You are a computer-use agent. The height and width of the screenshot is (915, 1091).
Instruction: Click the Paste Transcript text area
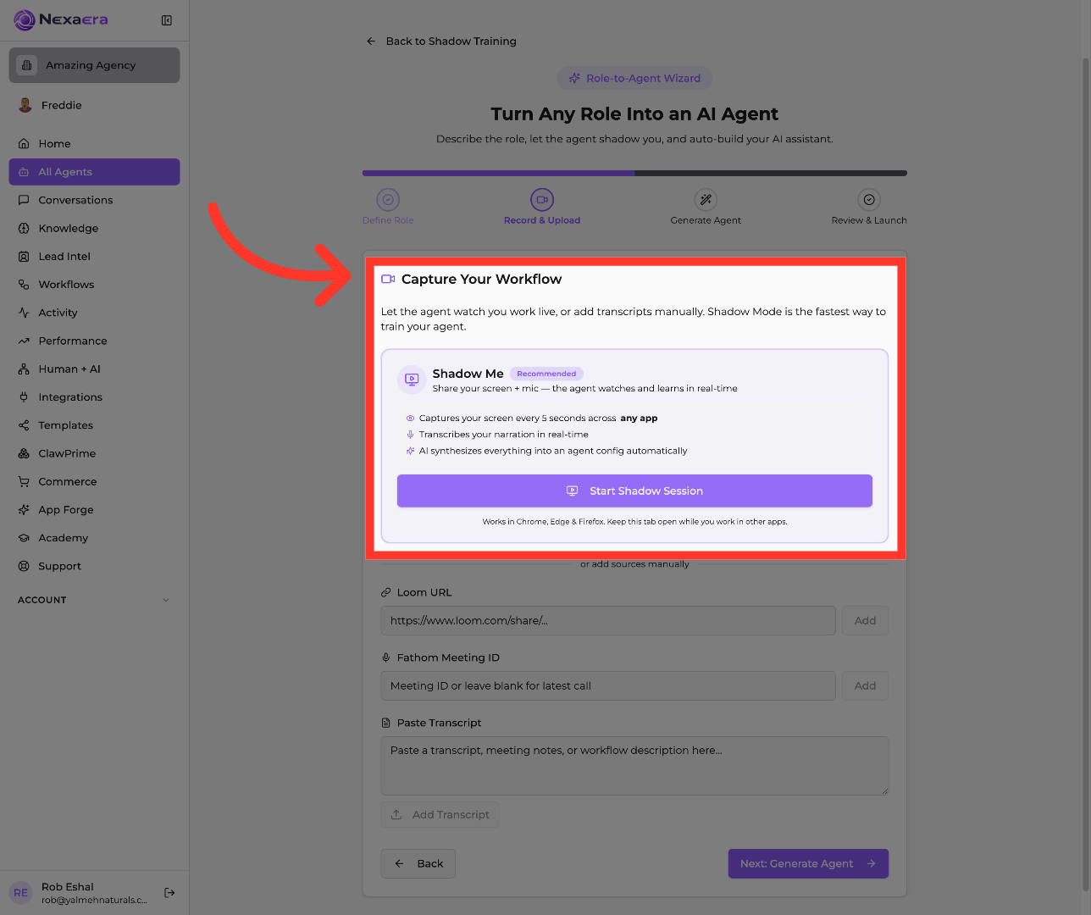(x=634, y=766)
